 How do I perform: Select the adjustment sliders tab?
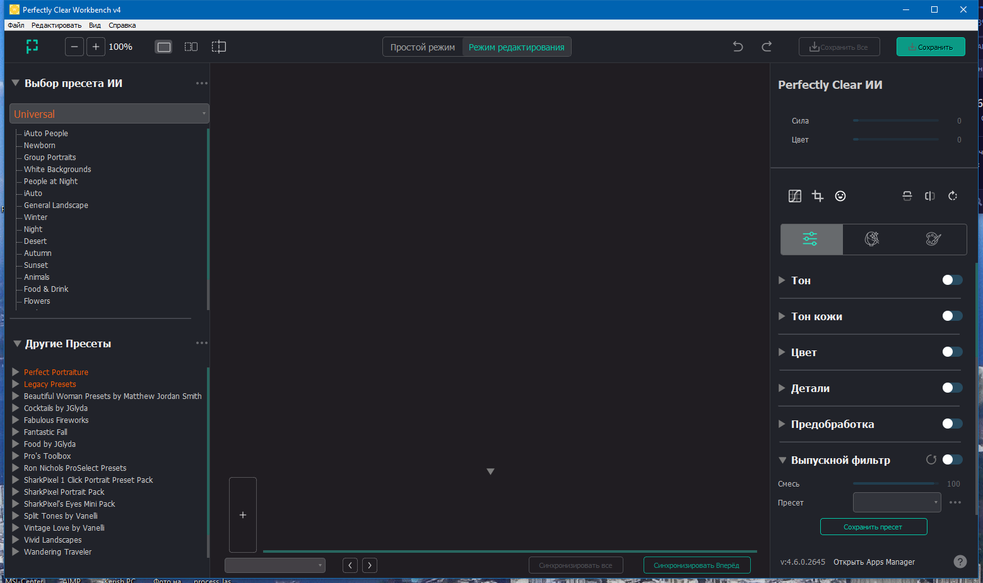[811, 239]
